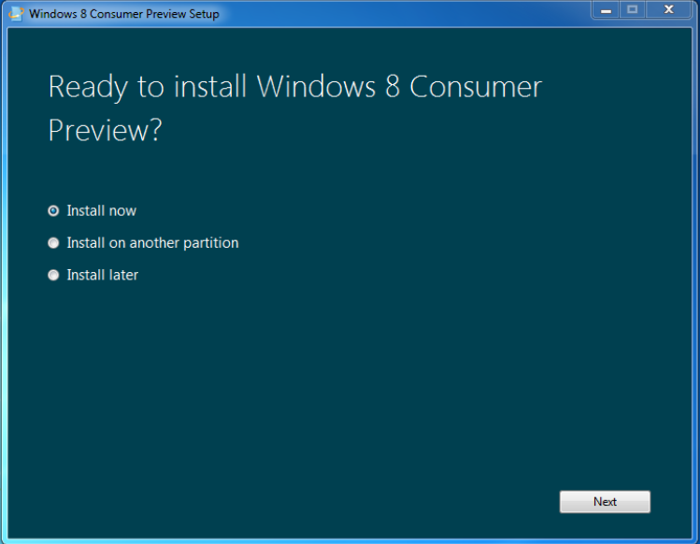
Task: Click the "Install later" label text
Action: point(103,276)
